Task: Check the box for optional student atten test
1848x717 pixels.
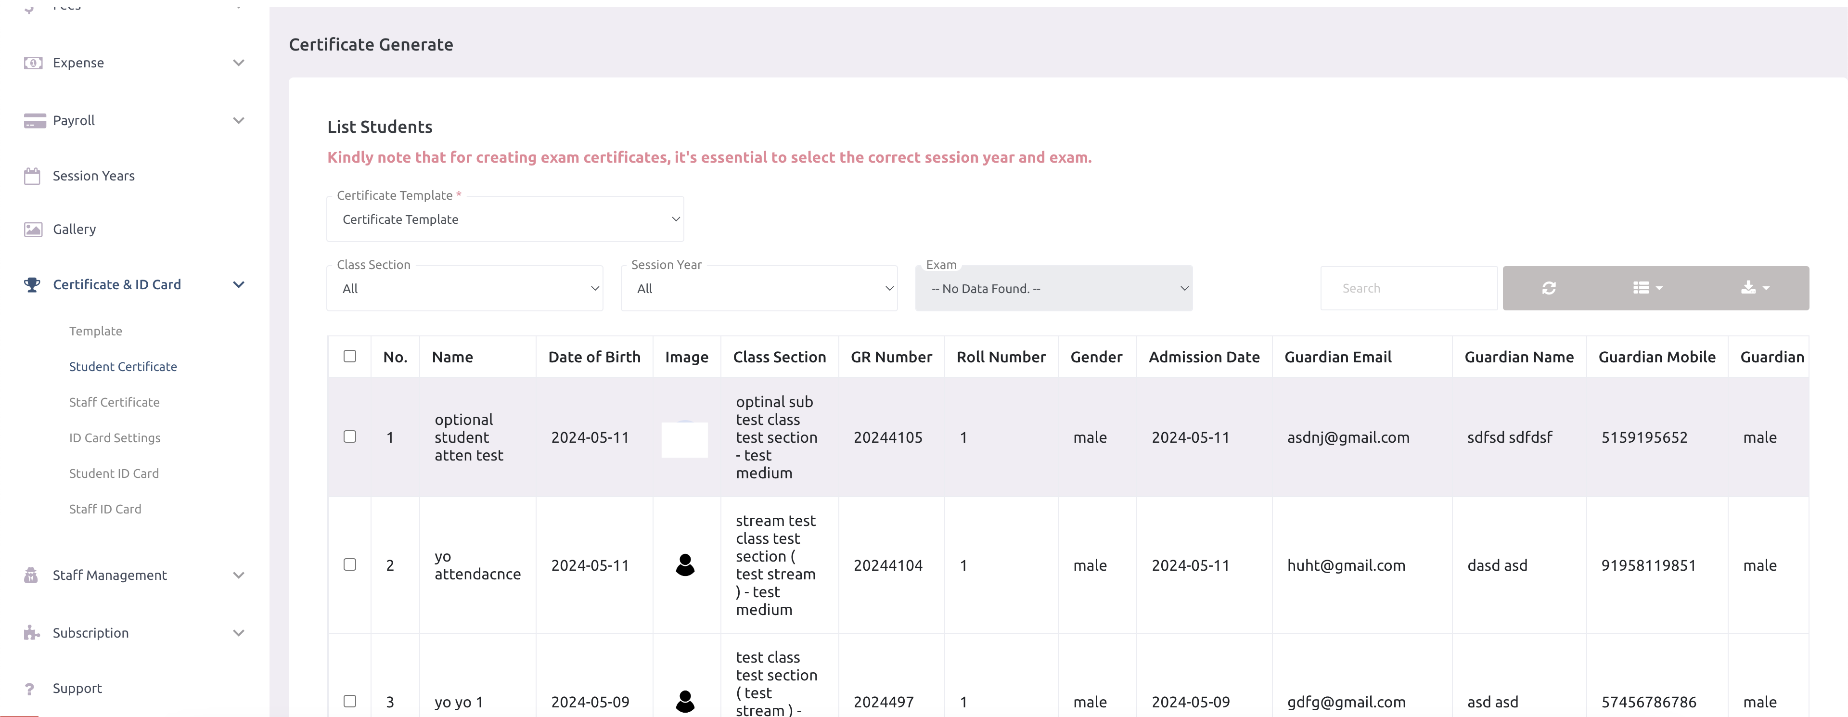Action: coord(350,436)
